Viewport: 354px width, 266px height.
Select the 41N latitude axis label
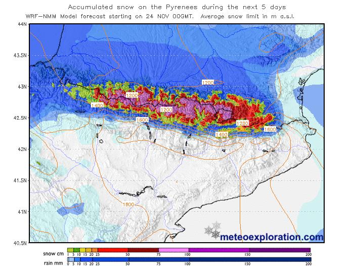22,212
